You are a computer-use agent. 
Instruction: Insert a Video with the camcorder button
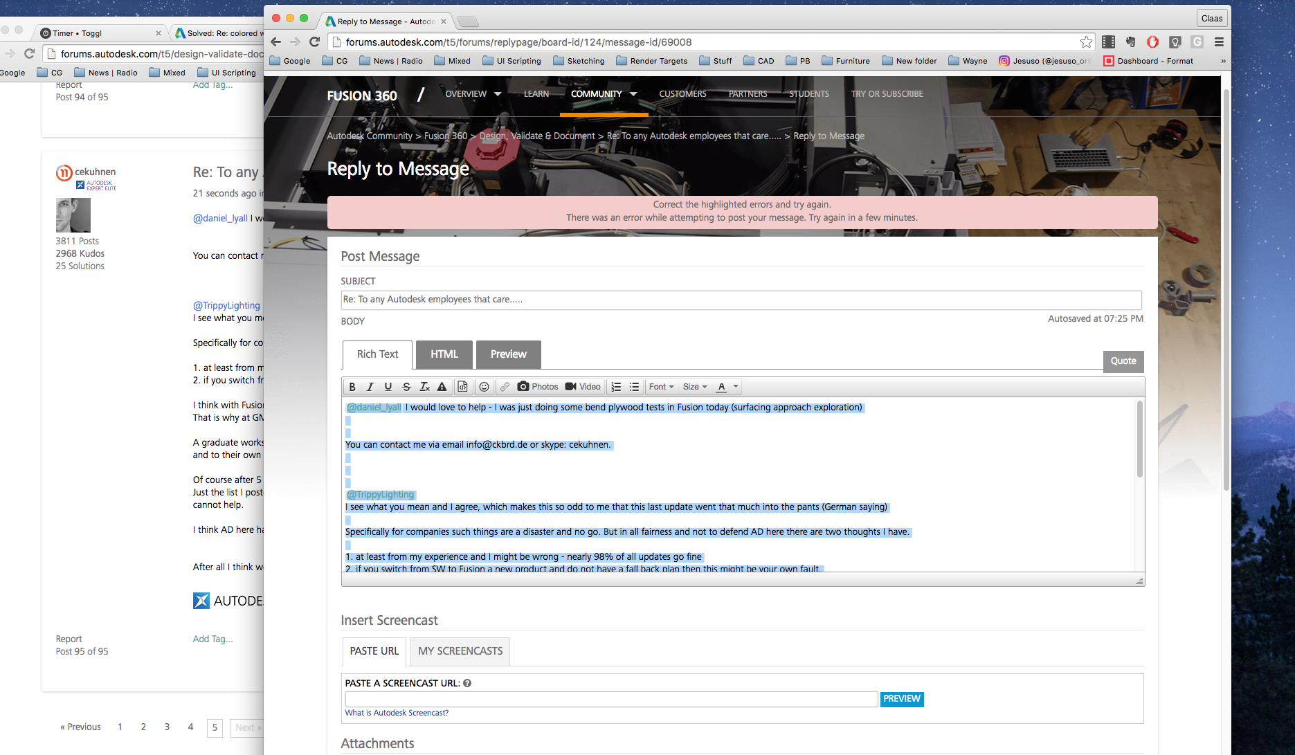point(583,387)
